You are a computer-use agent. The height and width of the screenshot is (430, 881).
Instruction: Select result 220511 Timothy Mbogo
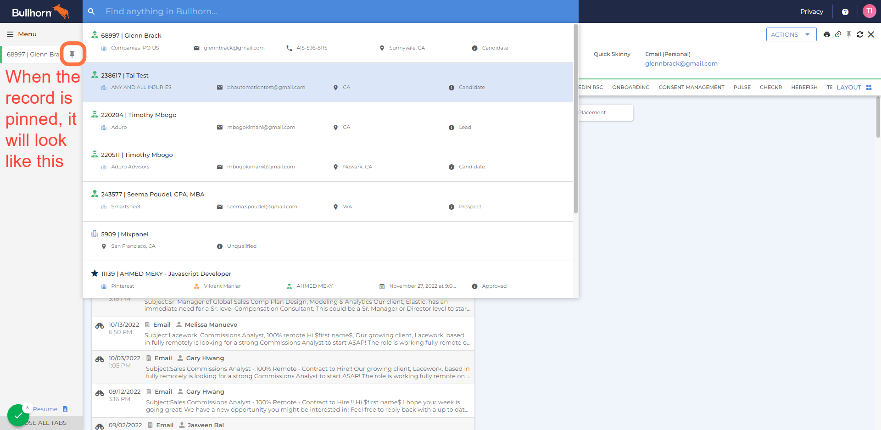pos(328,162)
